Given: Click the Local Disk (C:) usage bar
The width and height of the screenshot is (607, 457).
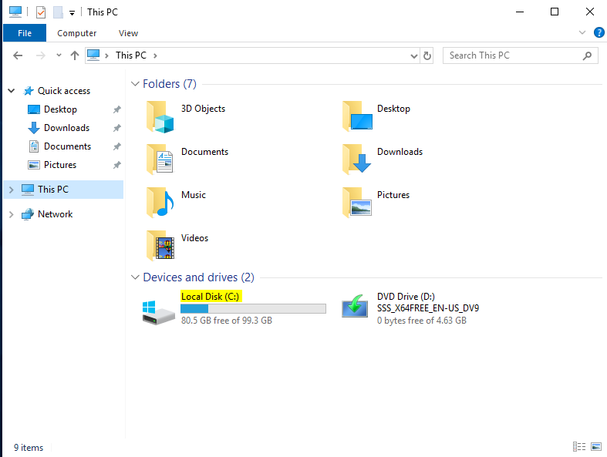Looking at the screenshot, I should [x=253, y=308].
